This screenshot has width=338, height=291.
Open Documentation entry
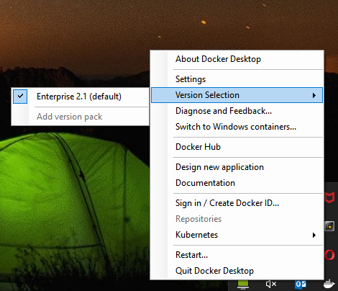click(x=237, y=183)
